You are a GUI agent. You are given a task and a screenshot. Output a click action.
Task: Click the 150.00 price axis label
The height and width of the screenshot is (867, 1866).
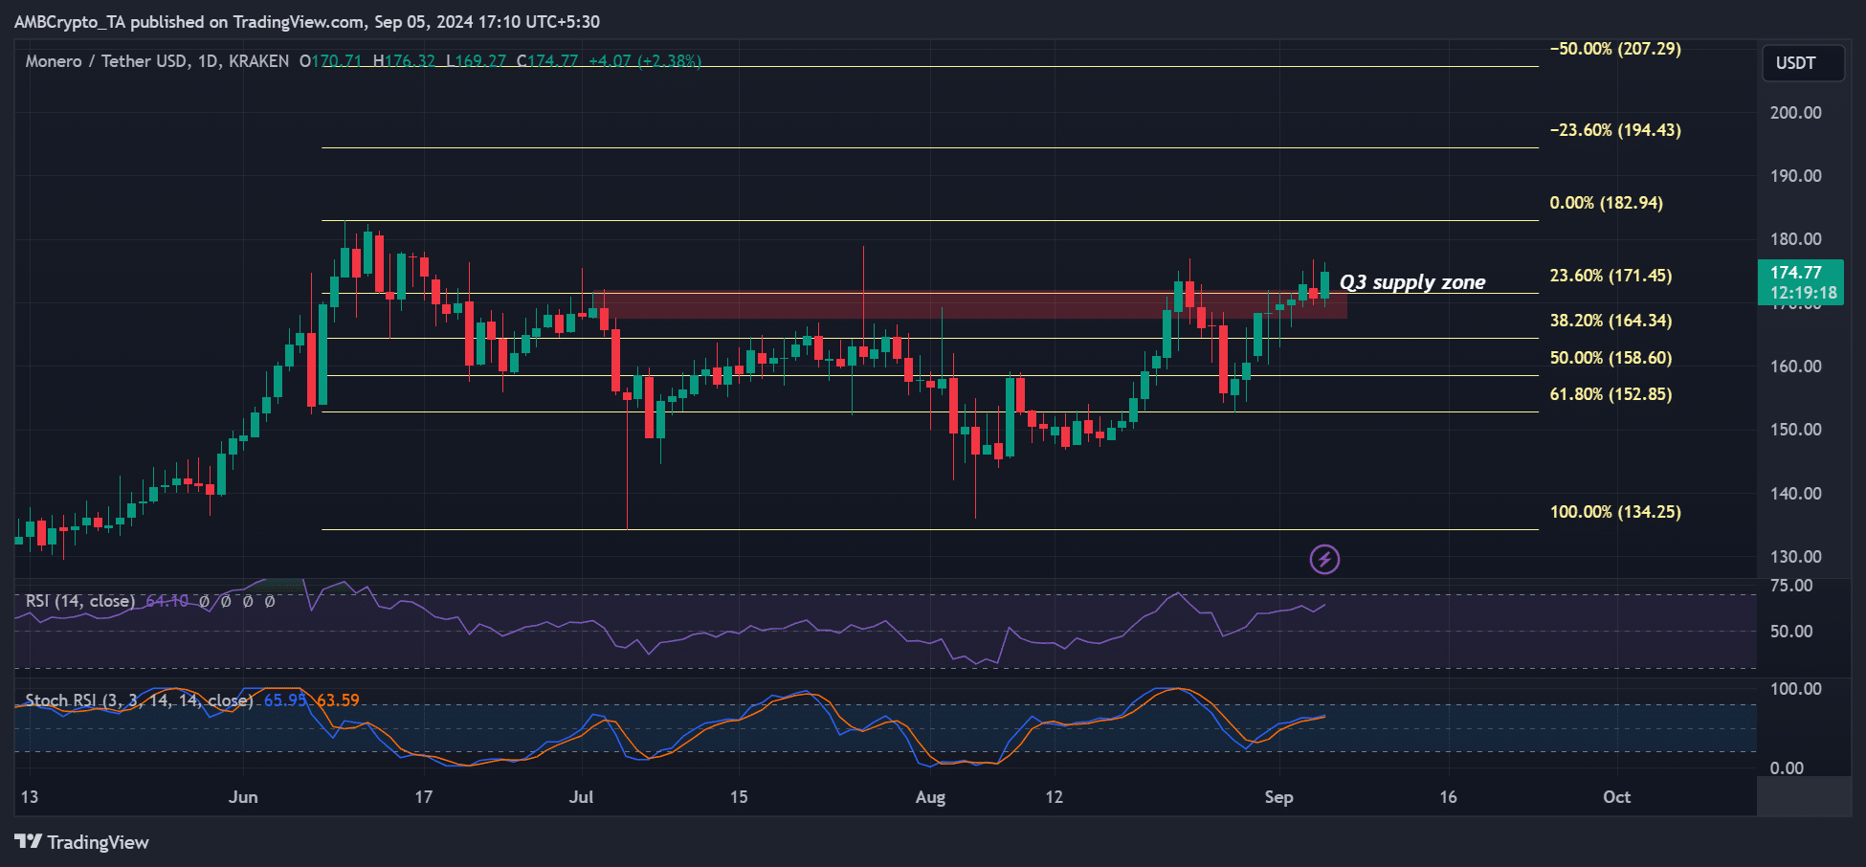pyautogui.click(x=1796, y=430)
